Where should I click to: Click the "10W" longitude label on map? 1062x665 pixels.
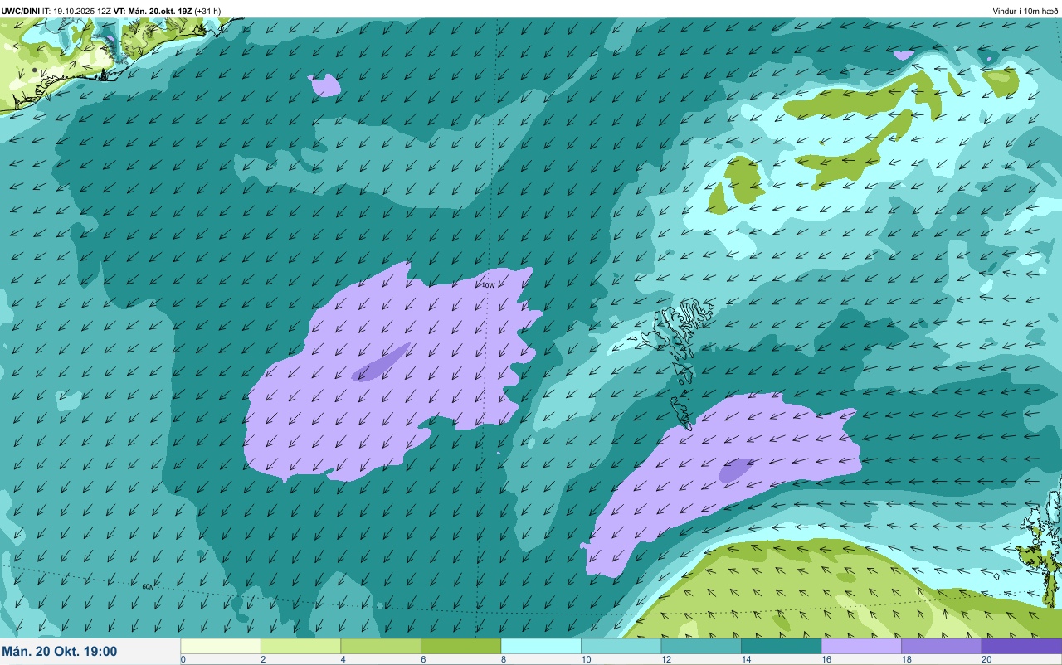[x=489, y=285]
